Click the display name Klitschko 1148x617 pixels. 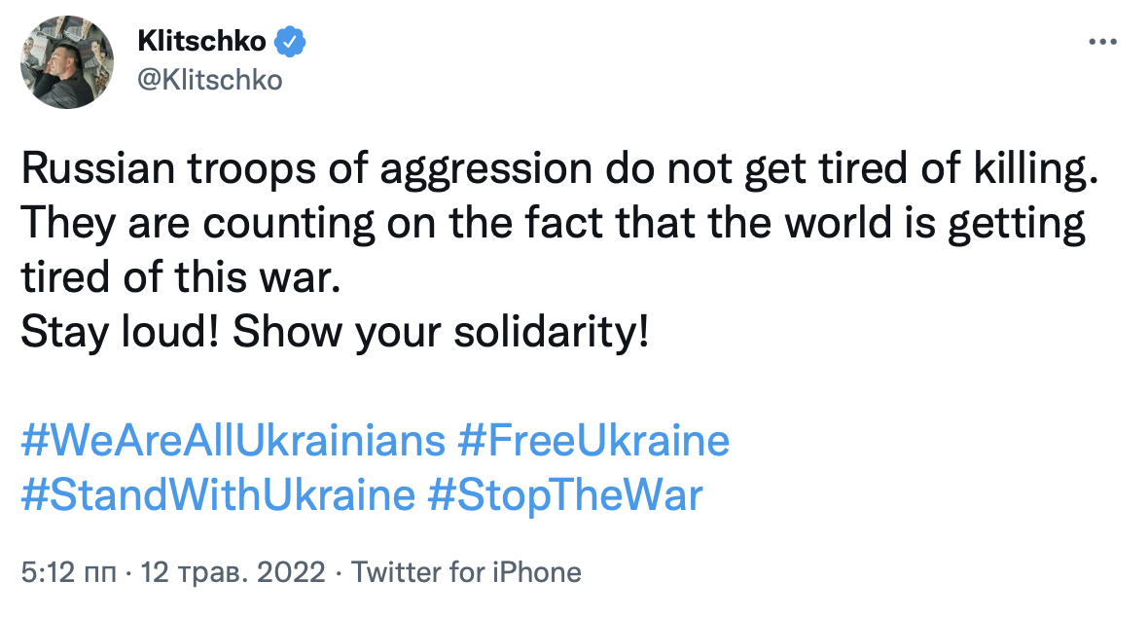pos(201,40)
